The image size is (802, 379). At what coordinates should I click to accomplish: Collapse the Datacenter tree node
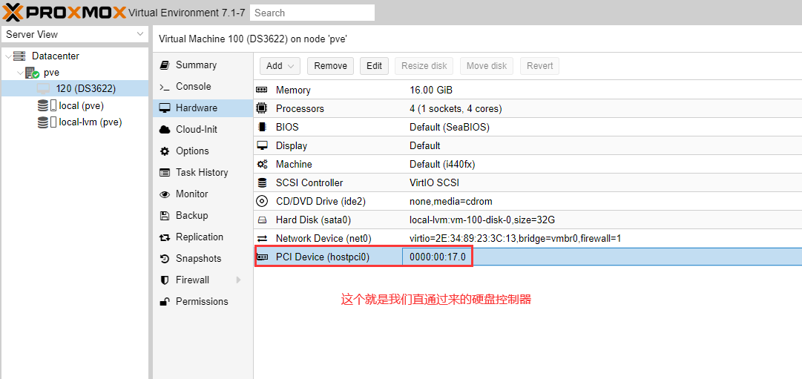(8, 56)
